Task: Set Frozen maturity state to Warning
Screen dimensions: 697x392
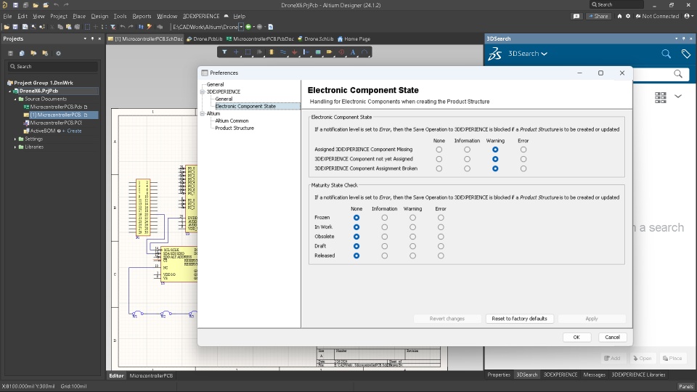Action: 412,218
